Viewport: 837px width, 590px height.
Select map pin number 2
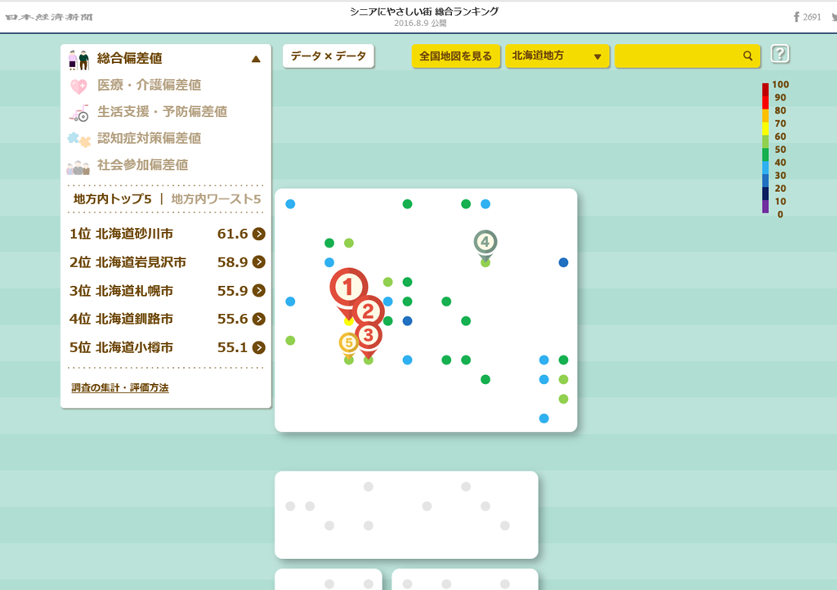(369, 310)
